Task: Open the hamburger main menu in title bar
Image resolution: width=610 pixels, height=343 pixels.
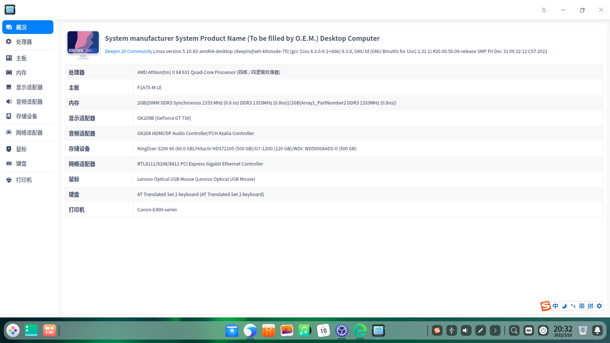Action: (544, 10)
